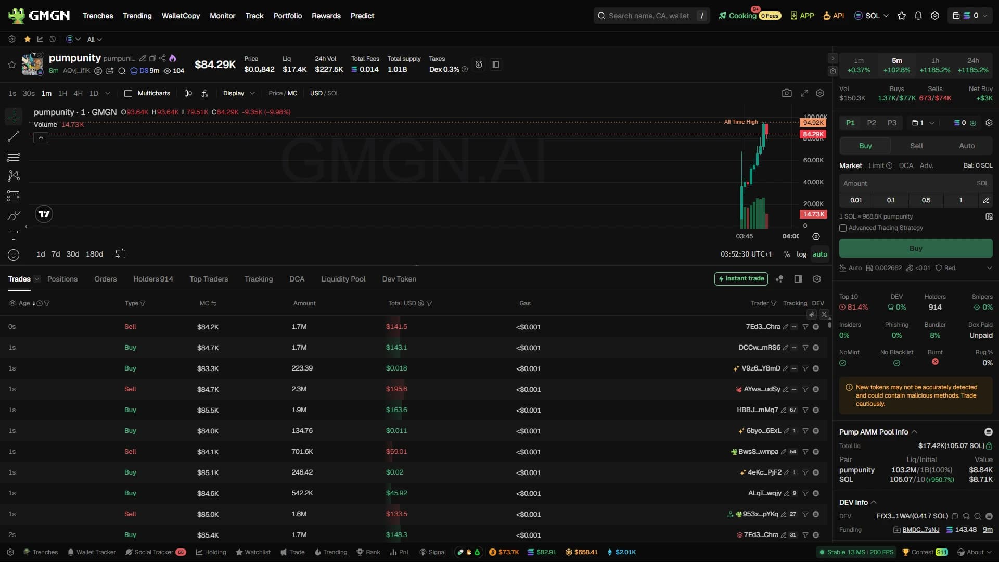Expand the Auto settings row chevron
999x562 pixels.
point(989,268)
